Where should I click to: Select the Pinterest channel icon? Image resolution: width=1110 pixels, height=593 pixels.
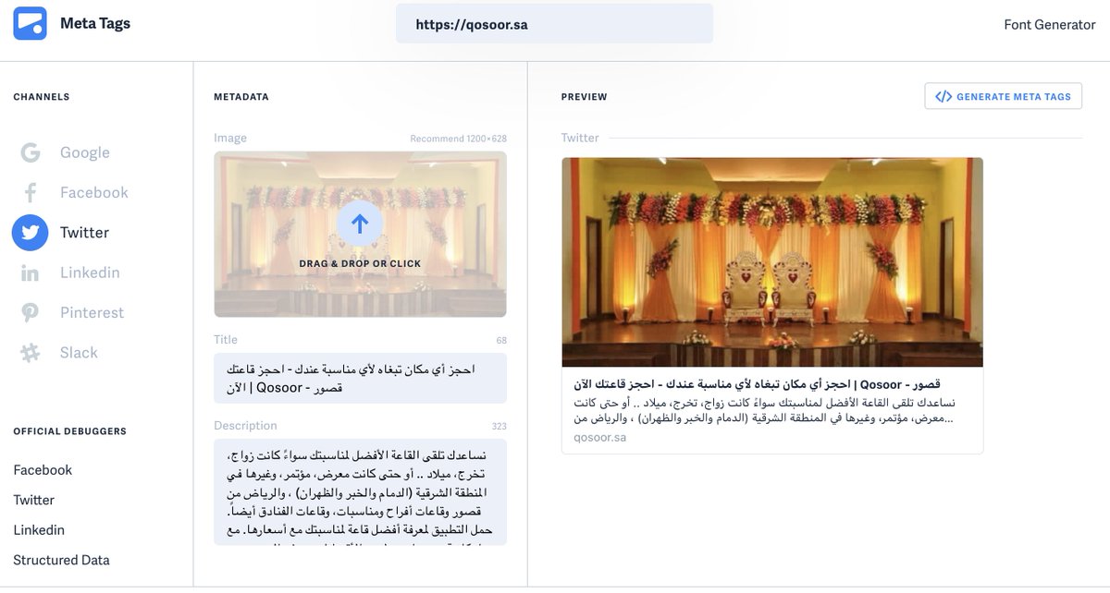click(x=30, y=313)
